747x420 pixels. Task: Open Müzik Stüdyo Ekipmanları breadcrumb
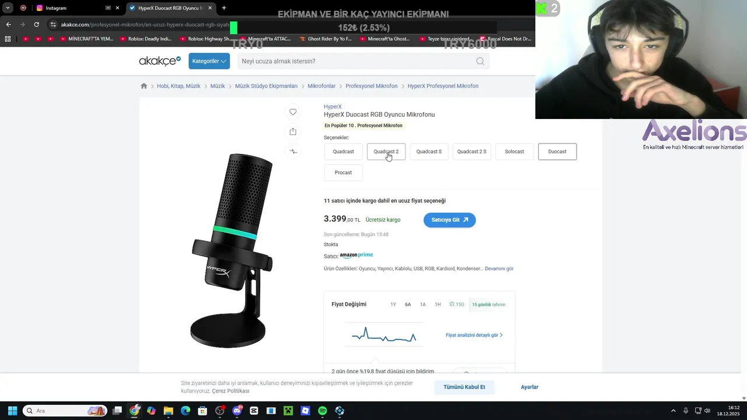point(266,86)
